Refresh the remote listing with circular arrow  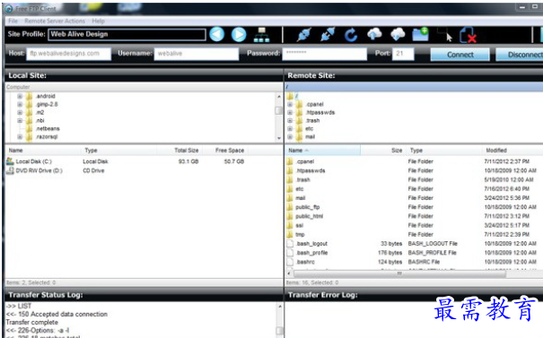351,35
